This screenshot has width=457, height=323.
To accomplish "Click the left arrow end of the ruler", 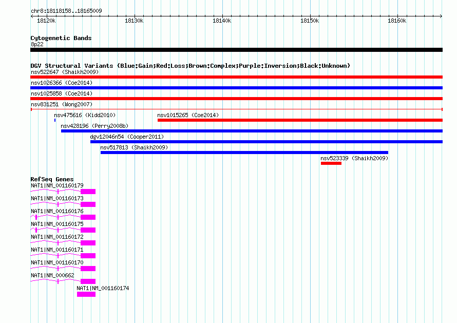I will point(32,16).
